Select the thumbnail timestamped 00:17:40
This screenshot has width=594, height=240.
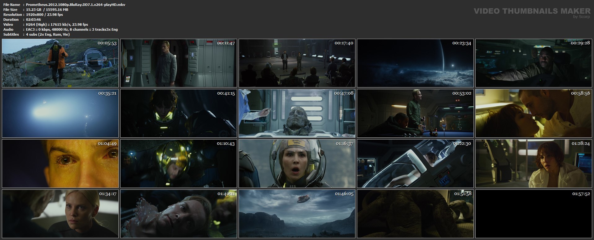[297, 63]
